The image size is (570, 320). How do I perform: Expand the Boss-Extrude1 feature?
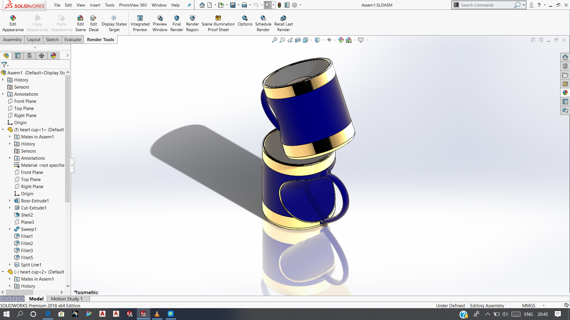tap(10, 201)
